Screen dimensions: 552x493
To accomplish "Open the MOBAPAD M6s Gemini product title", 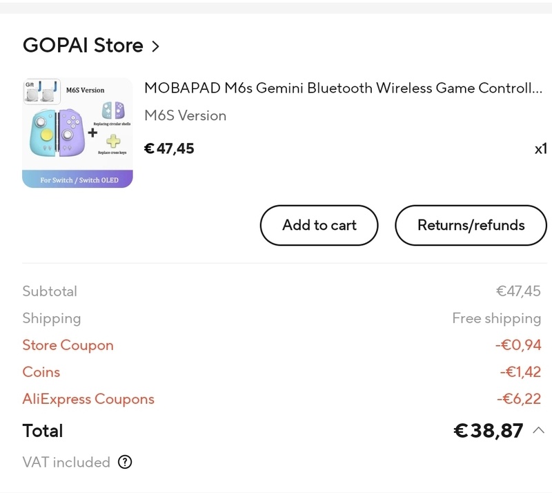I will 343,88.
